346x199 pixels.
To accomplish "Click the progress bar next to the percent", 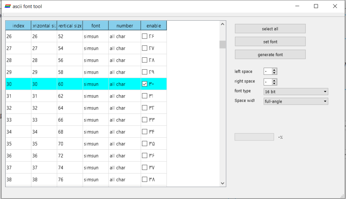I will click(x=254, y=137).
